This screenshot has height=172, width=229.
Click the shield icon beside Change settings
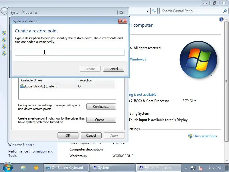click(190, 136)
